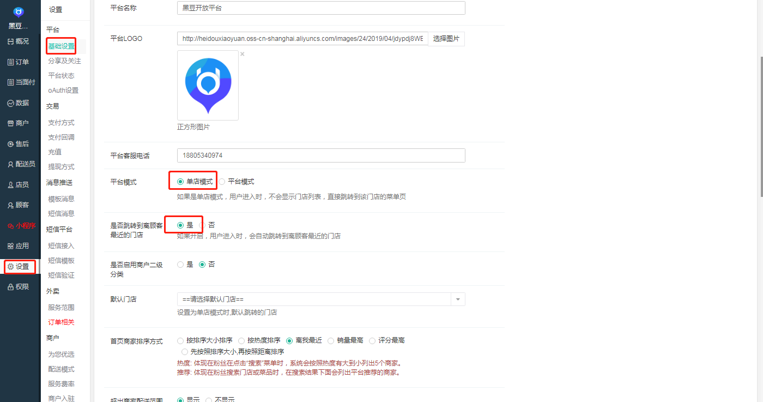Image resolution: width=763 pixels, height=402 pixels.
Task: Click the 默认门店 dropdown arrow
Action: click(x=458, y=299)
